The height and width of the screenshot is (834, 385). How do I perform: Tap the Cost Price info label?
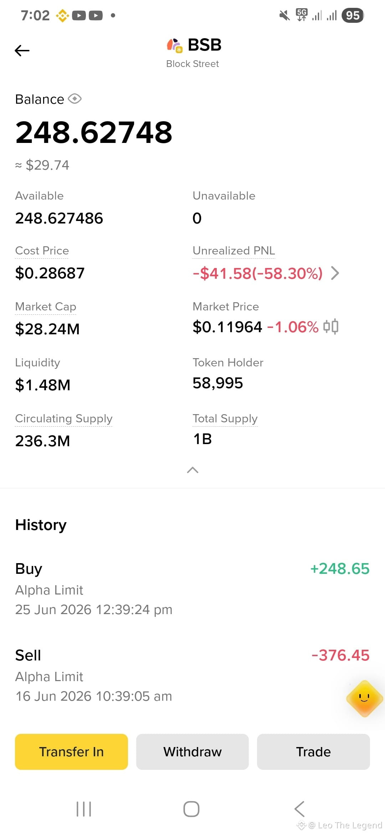42,251
